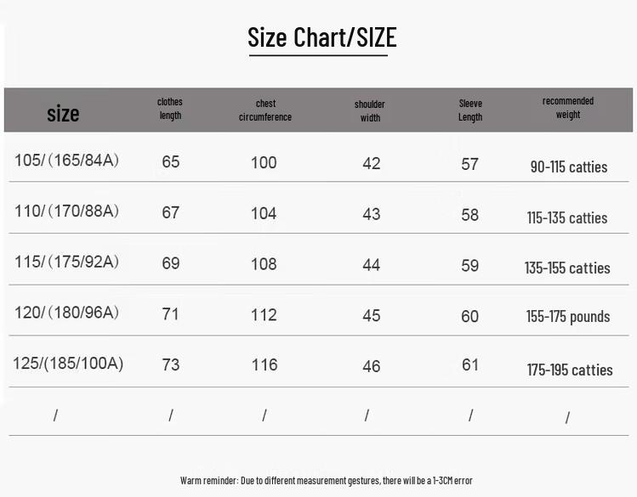Select the 120/(180/96A) size row label

click(66, 313)
